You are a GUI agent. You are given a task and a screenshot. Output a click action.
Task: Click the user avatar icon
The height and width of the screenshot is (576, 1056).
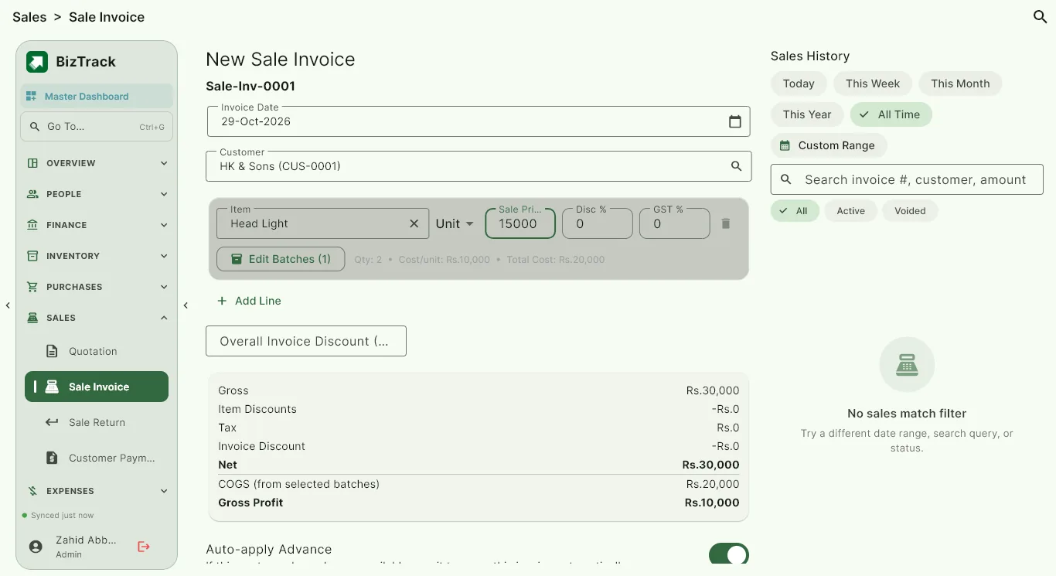point(36,547)
